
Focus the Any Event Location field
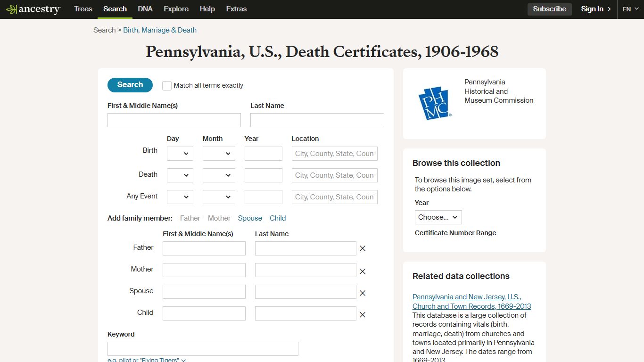click(335, 197)
